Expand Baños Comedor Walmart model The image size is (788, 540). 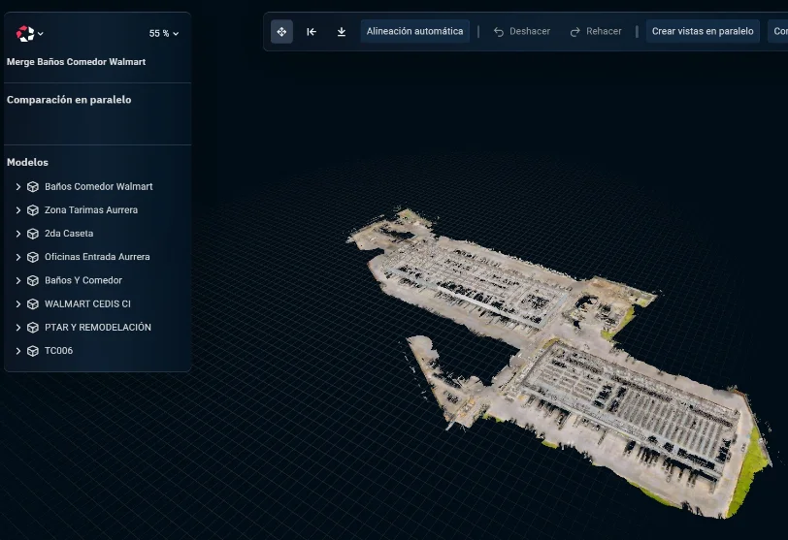[x=18, y=187]
